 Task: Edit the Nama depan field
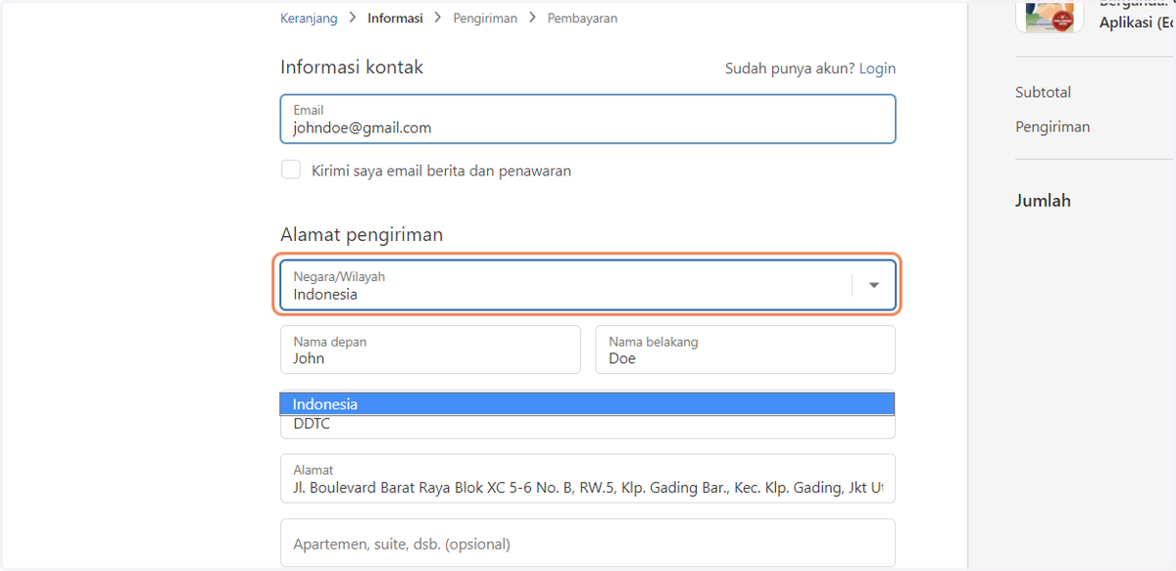[x=430, y=350]
